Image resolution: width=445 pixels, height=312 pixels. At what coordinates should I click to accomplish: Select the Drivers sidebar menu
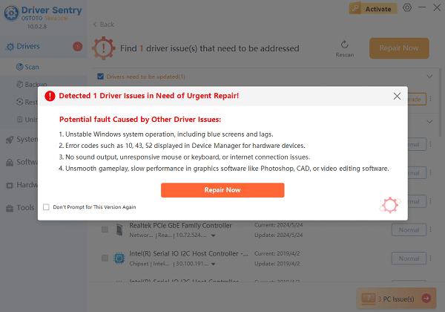click(43, 46)
